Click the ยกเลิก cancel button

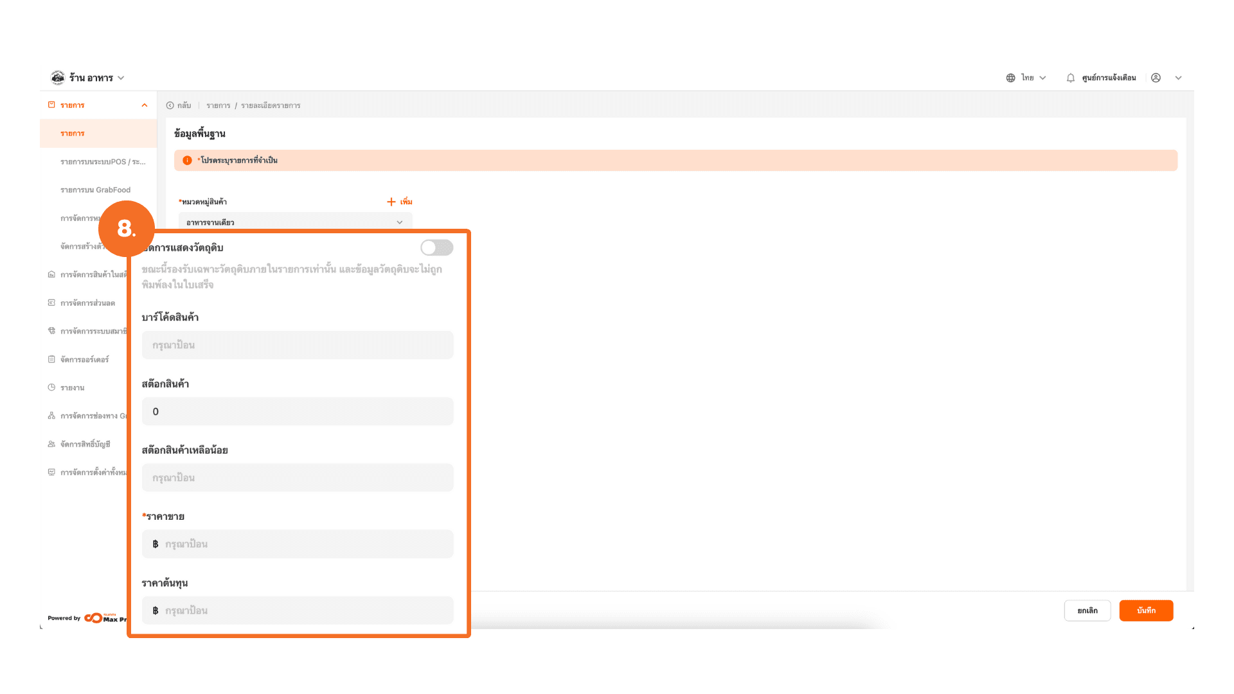click(x=1087, y=610)
